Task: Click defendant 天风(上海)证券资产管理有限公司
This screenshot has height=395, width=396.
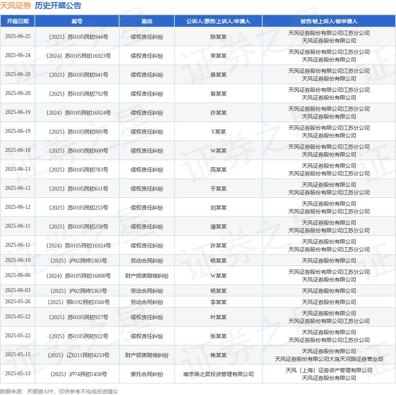Action: click(329, 371)
